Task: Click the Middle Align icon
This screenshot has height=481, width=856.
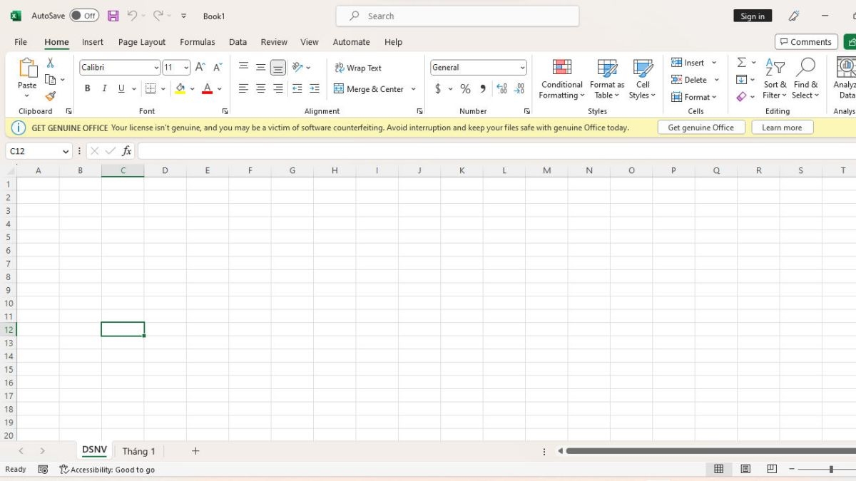Action: click(260, 68)
